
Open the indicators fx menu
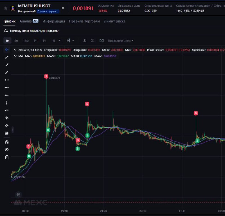[x=85, y=40]
